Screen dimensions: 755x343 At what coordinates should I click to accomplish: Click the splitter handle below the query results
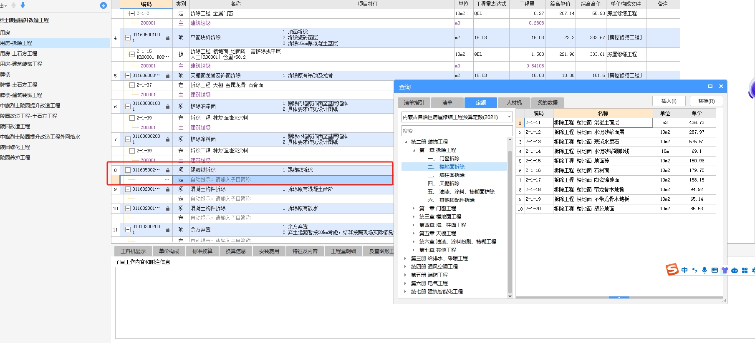(619, 298)
